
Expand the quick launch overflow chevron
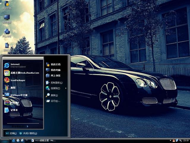click(27, 140)
